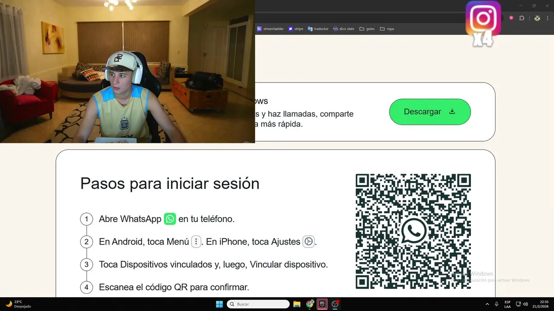The image size is (554, 311).
Task: Click the red shield extension icon
Action: coord(511,18)
